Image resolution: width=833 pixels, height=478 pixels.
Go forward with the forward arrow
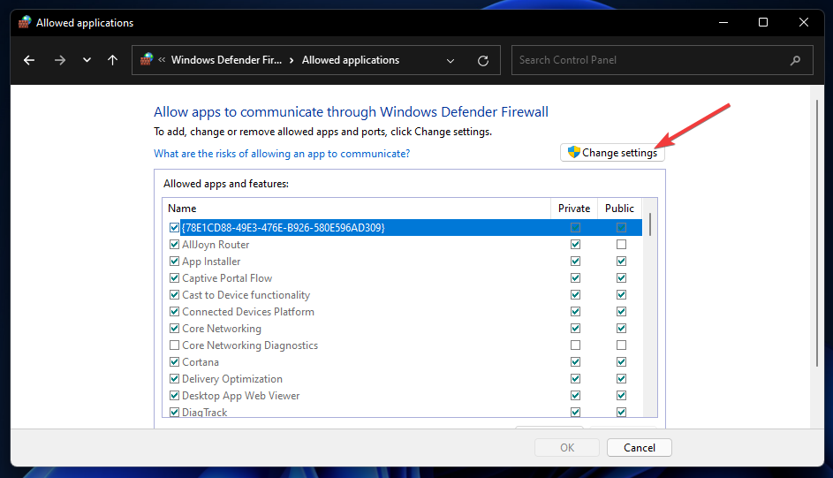[60, 60]
